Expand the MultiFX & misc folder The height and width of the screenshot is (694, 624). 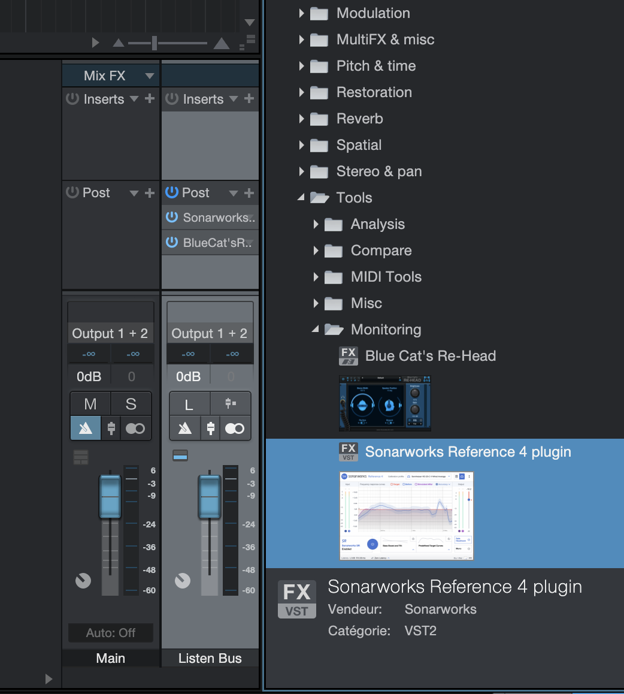[x=301, y=40]
